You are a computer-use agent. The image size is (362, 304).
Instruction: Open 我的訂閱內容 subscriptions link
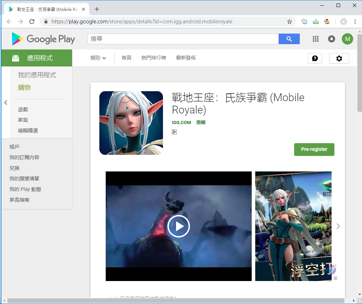click(x=24, y=157)
